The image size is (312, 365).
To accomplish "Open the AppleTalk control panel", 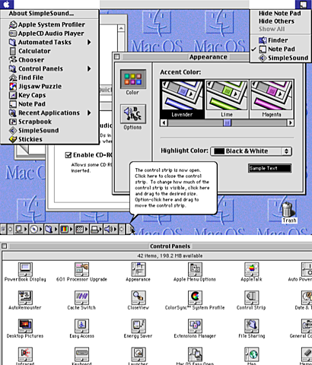I will [251, 269].
